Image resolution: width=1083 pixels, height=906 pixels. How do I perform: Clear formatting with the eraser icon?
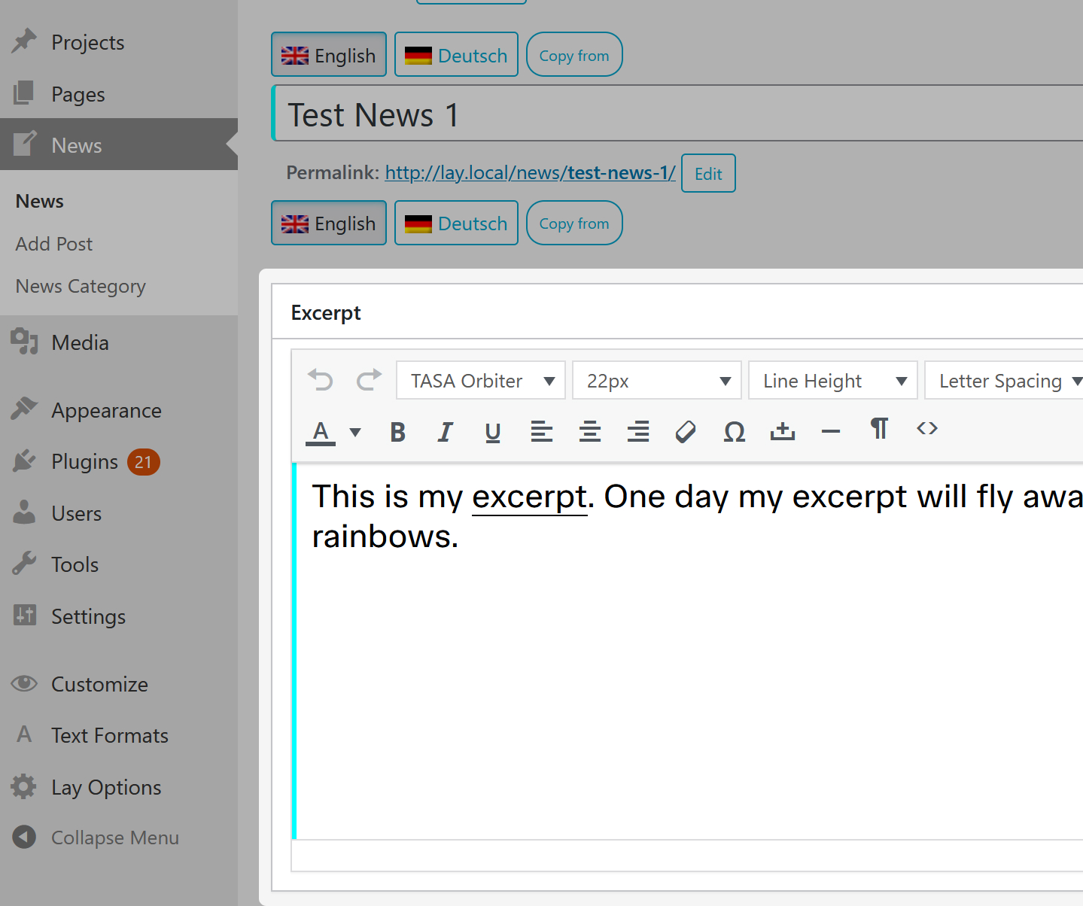pyautogui.click(x=686, y=432)
